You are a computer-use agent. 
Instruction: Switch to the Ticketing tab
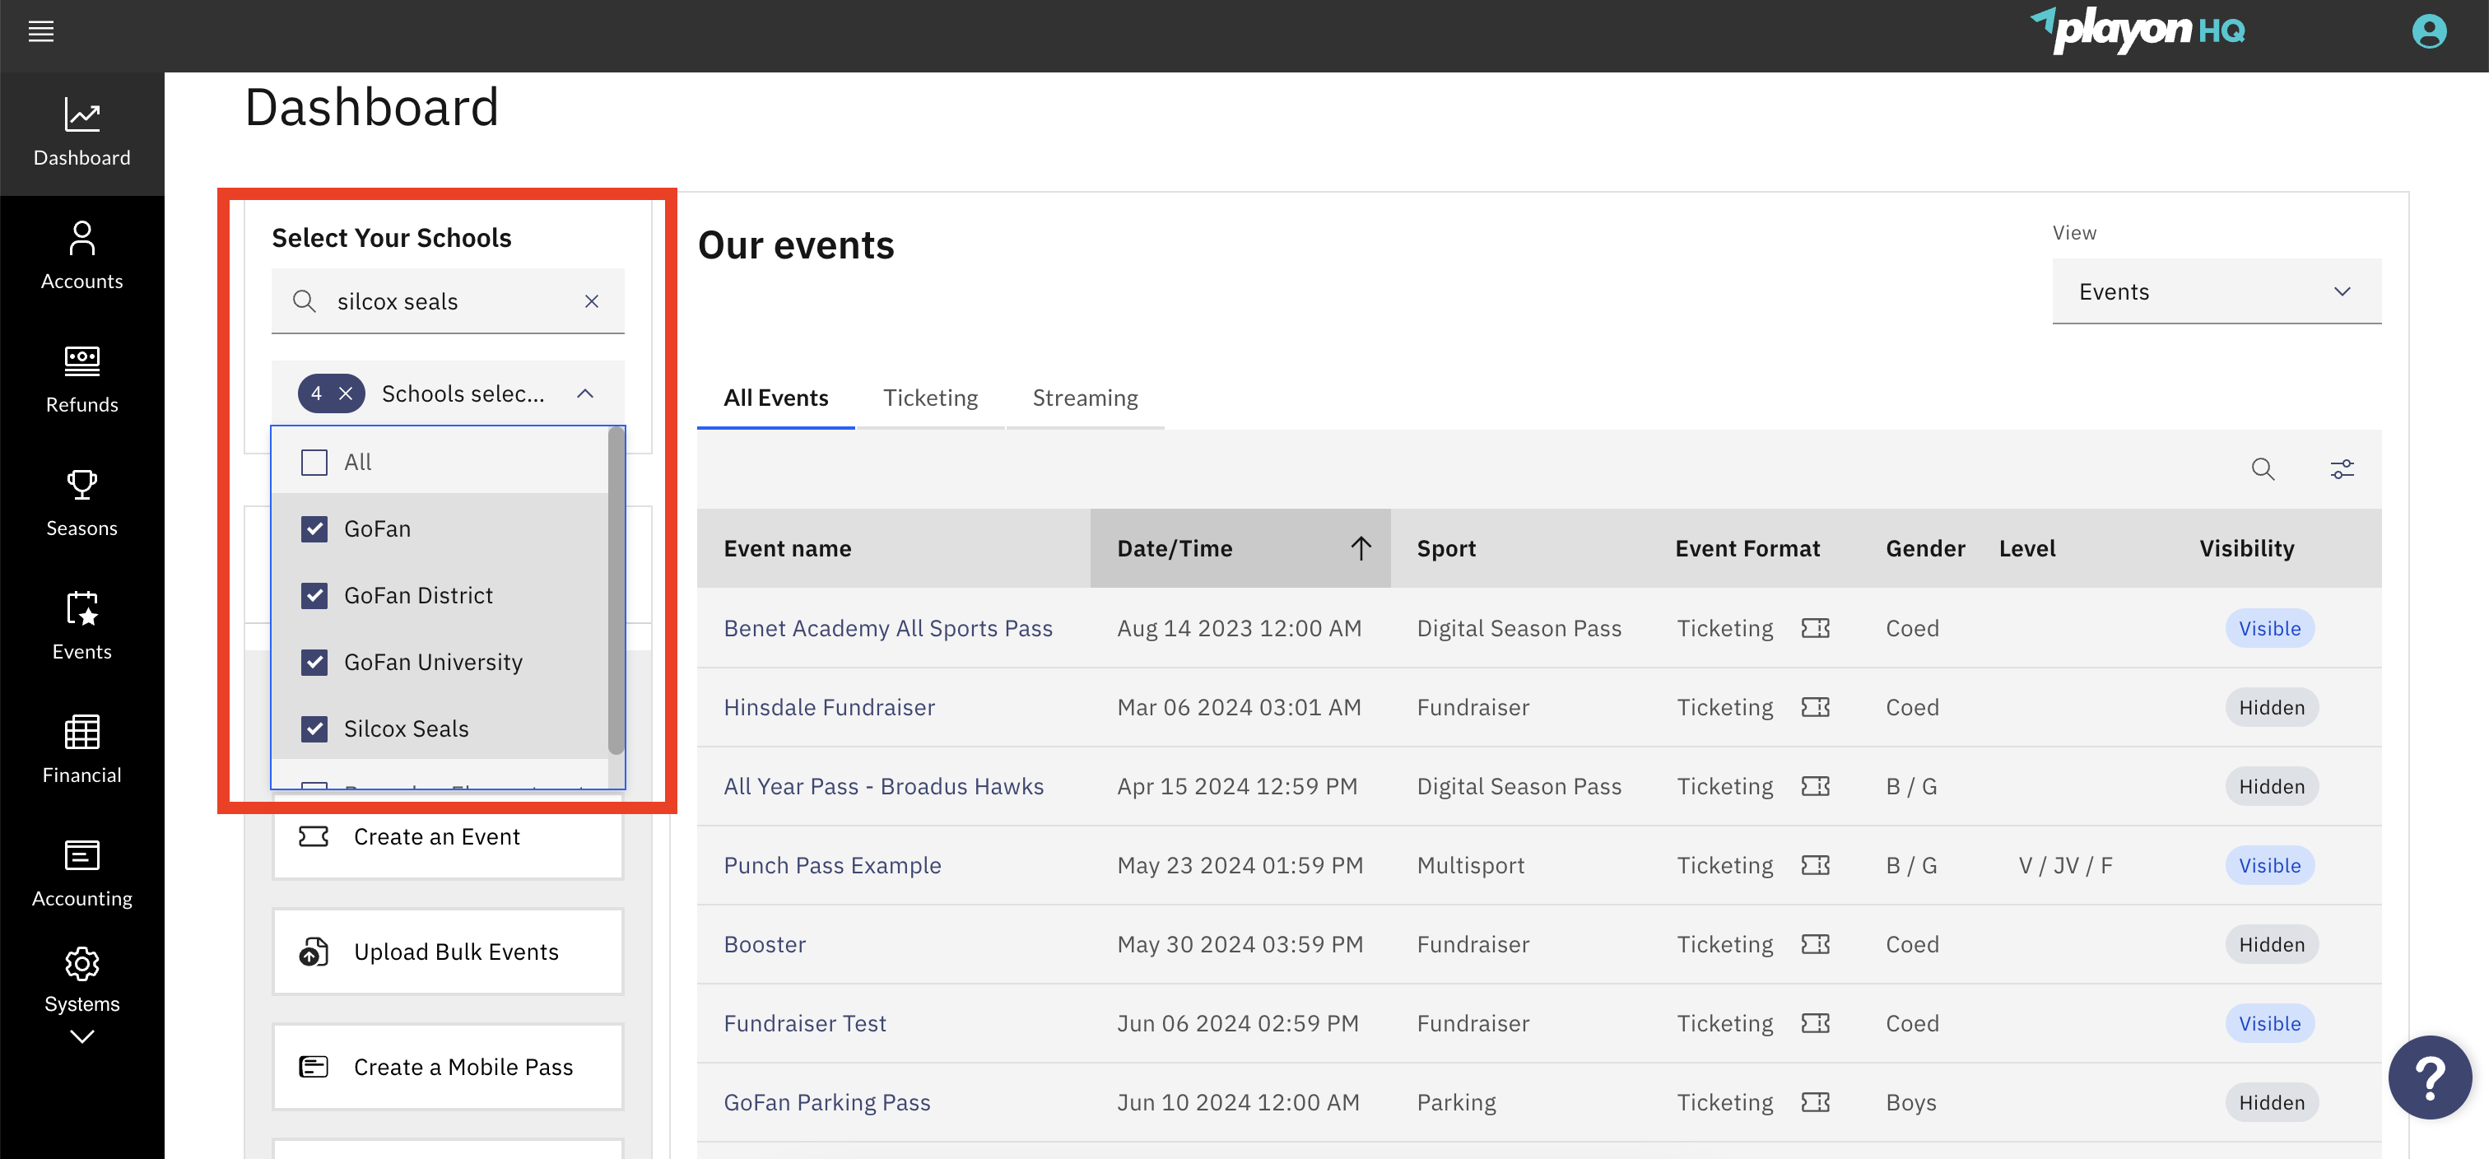(929, 398)
